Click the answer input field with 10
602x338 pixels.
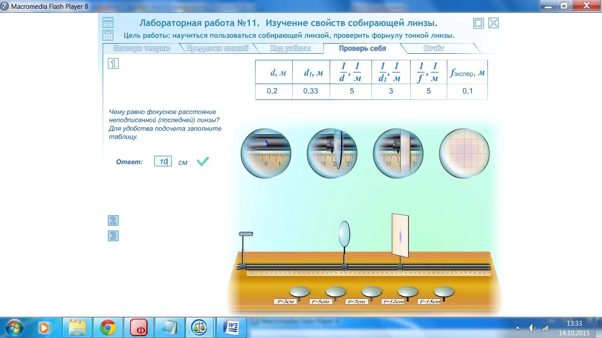click(x=163, y=162)
